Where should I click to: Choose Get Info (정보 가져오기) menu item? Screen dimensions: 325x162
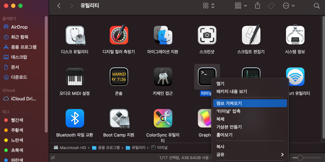point(250,103)
